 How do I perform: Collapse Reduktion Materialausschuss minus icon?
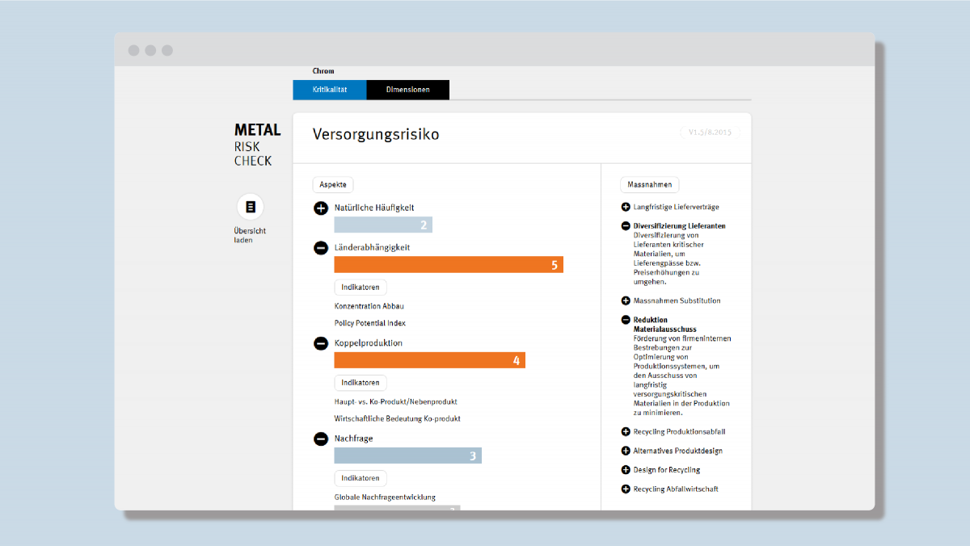point(626,320)
